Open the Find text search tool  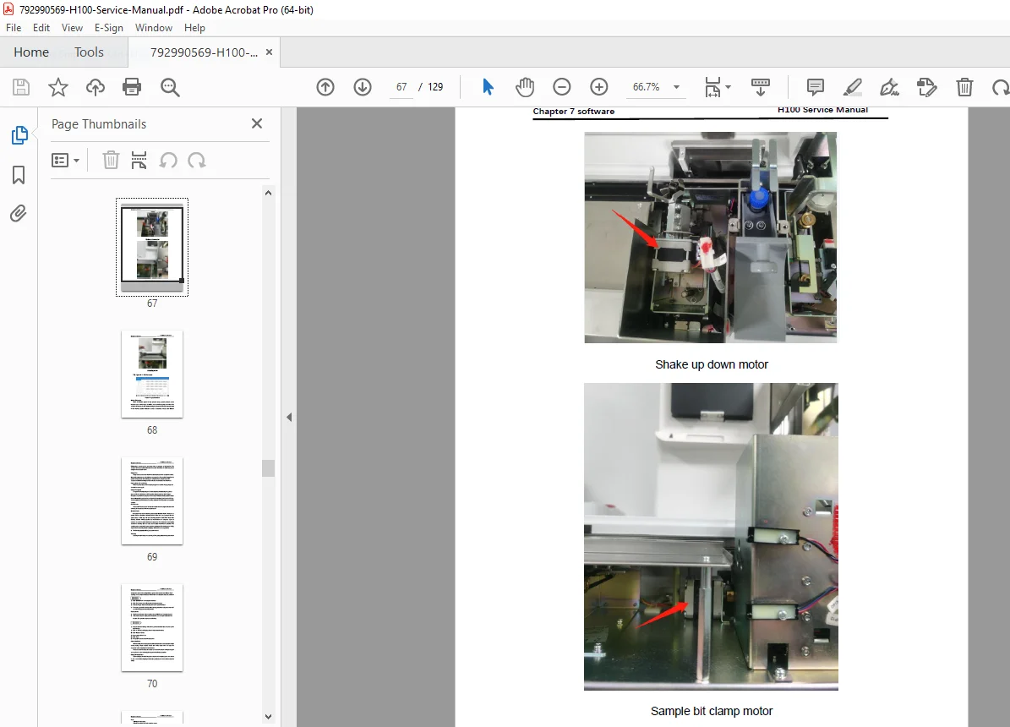coord(170,87)
